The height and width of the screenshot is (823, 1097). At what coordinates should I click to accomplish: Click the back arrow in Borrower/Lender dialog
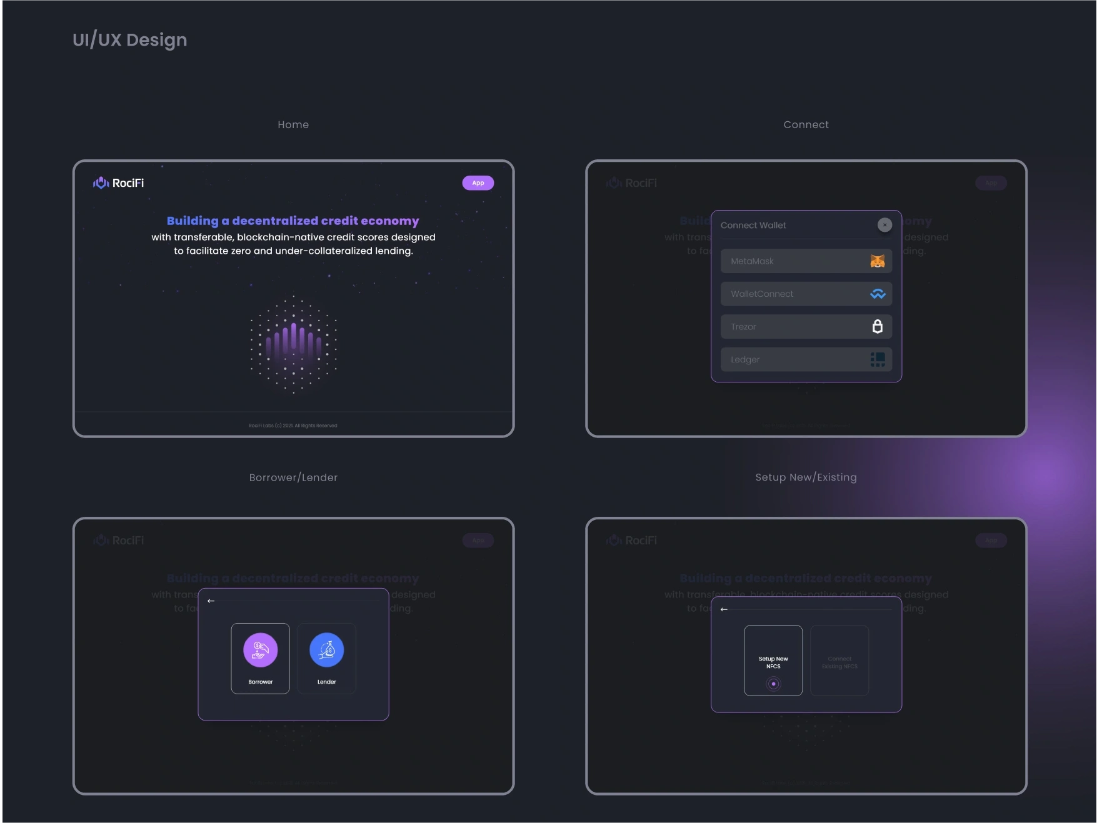point(210,601)
